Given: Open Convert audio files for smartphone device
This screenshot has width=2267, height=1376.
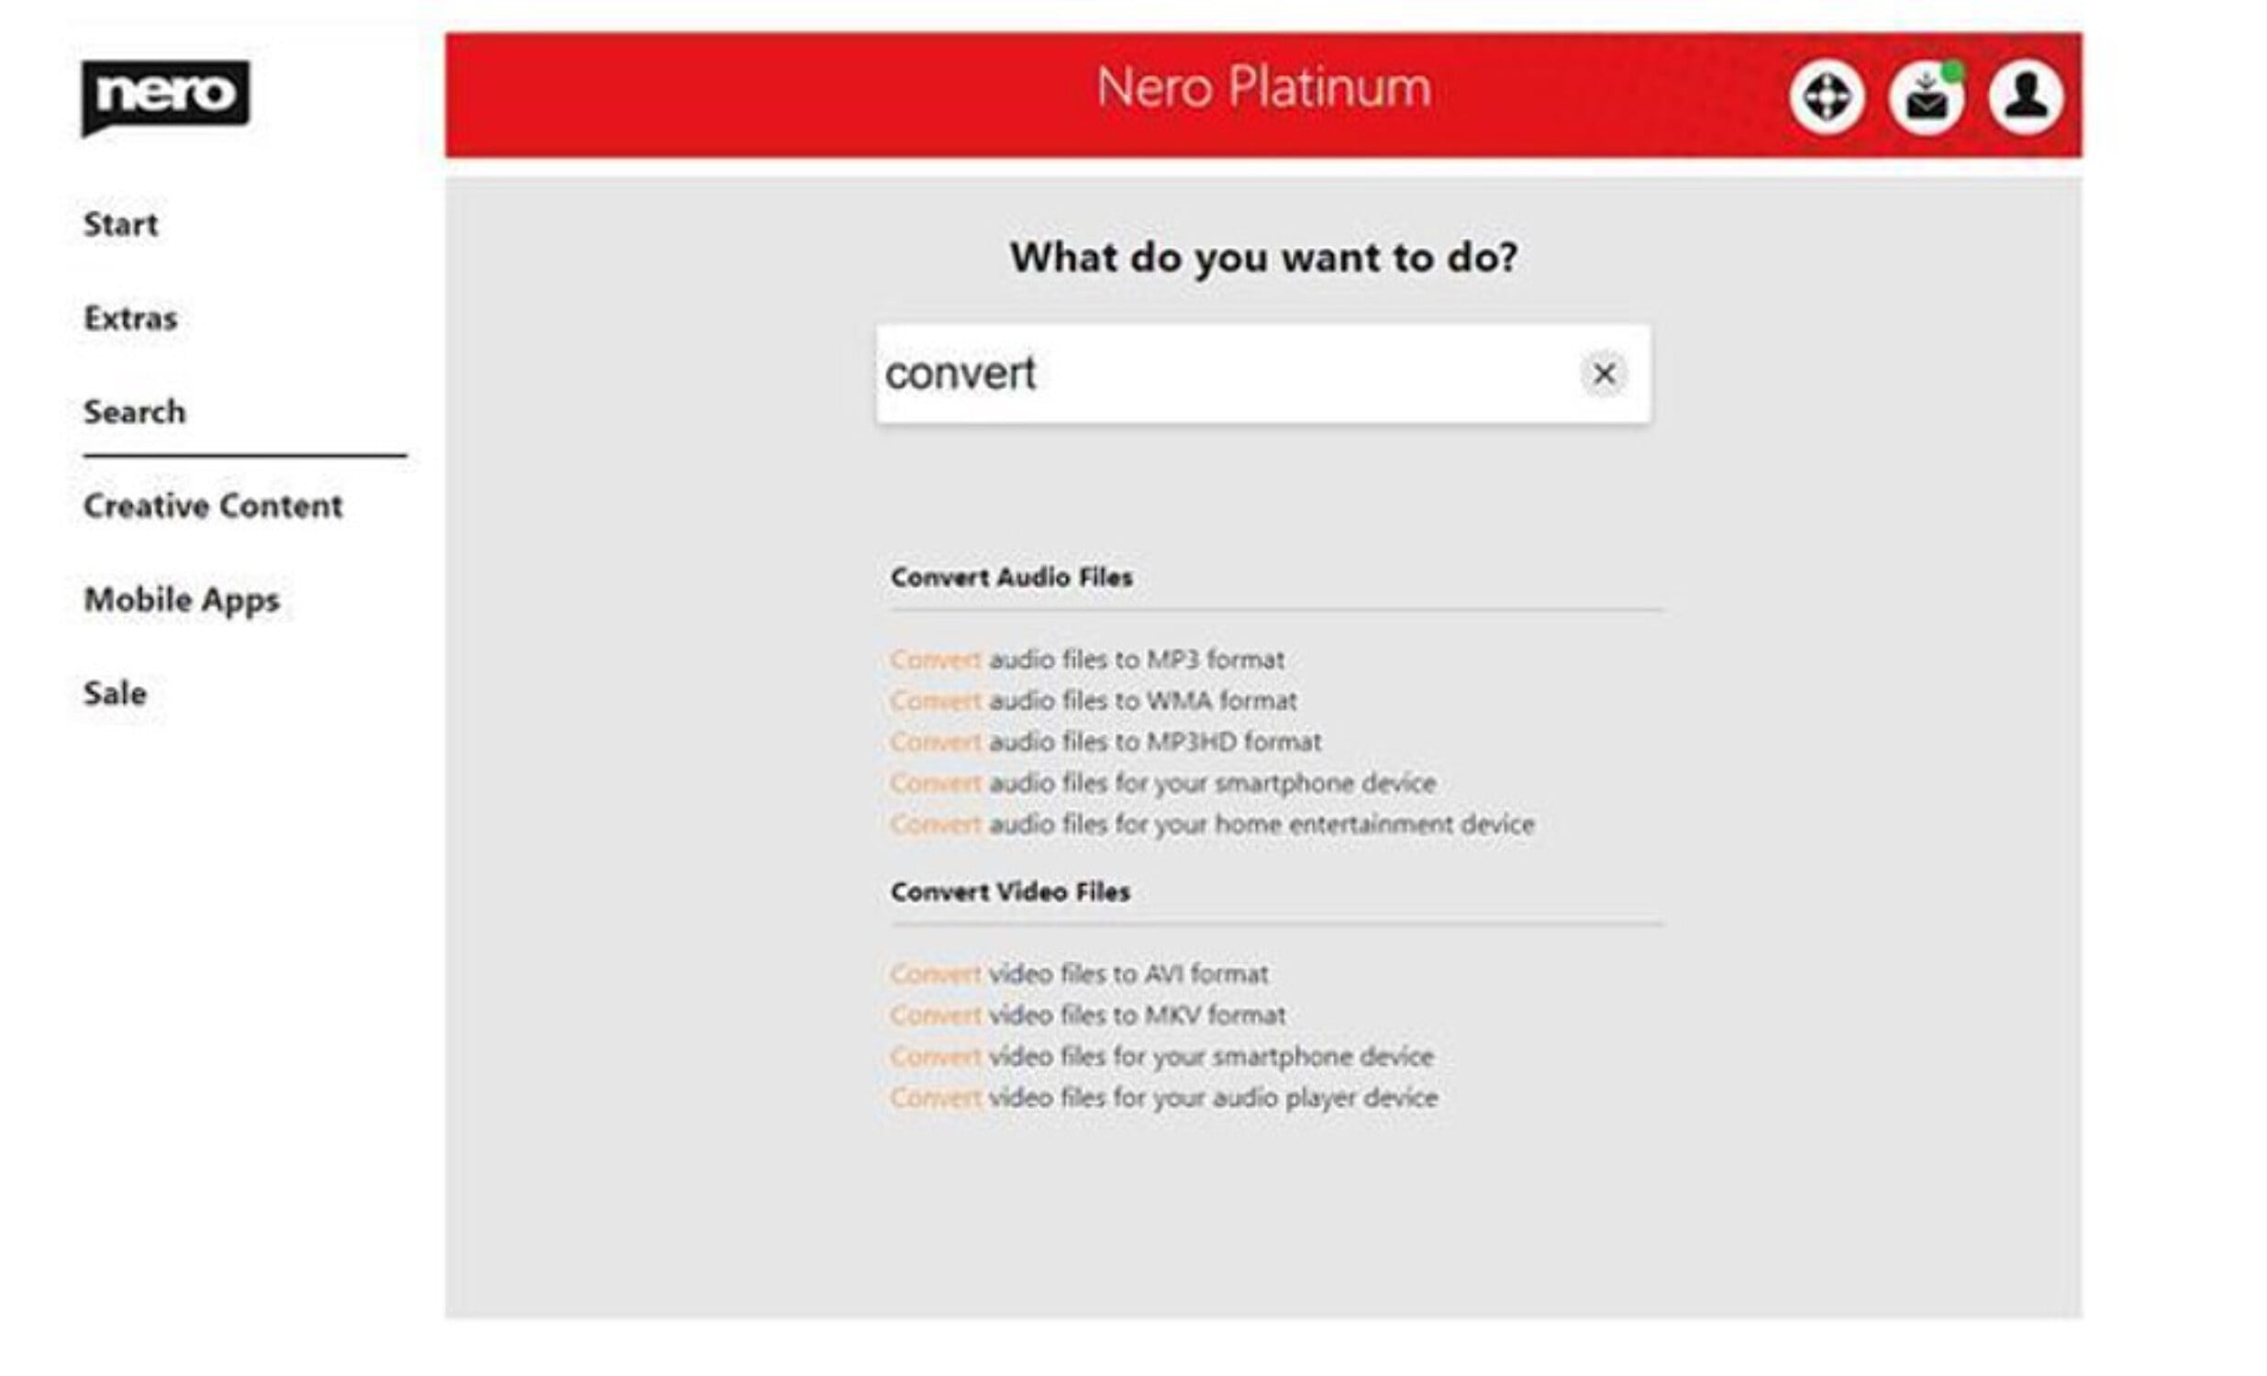Looking at the screenshot, I should [1163, 783].
